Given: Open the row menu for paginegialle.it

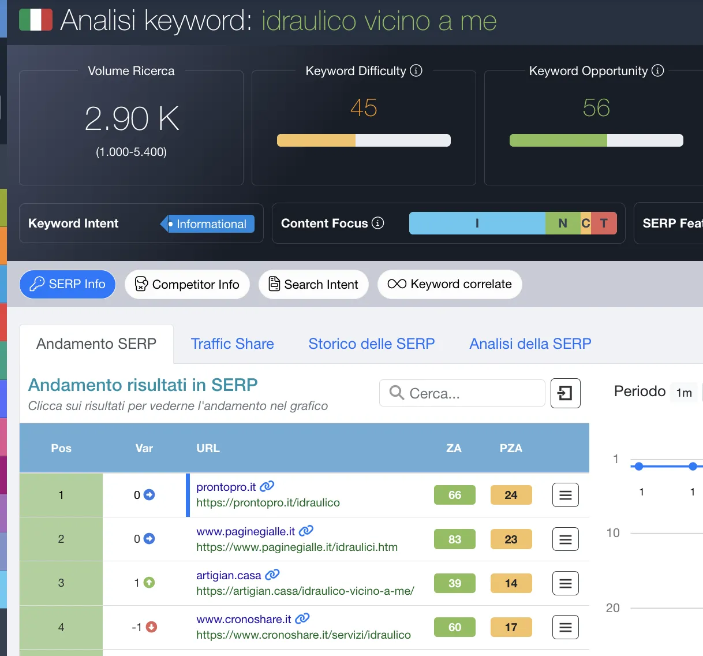Looking at the screenshot, I should [565, 539].
